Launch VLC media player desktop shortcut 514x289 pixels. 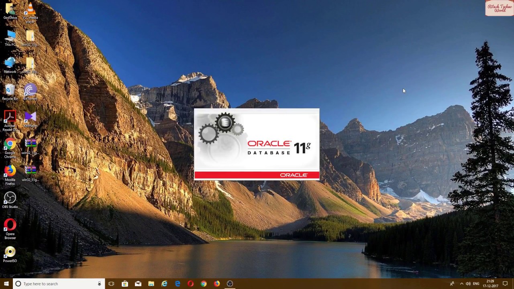click(30, 12)
